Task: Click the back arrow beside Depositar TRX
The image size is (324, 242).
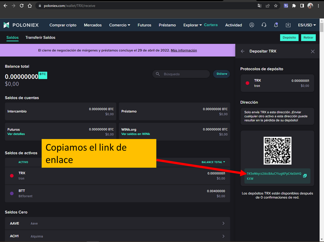Action: pyautogui.click(x=242, y=51)
